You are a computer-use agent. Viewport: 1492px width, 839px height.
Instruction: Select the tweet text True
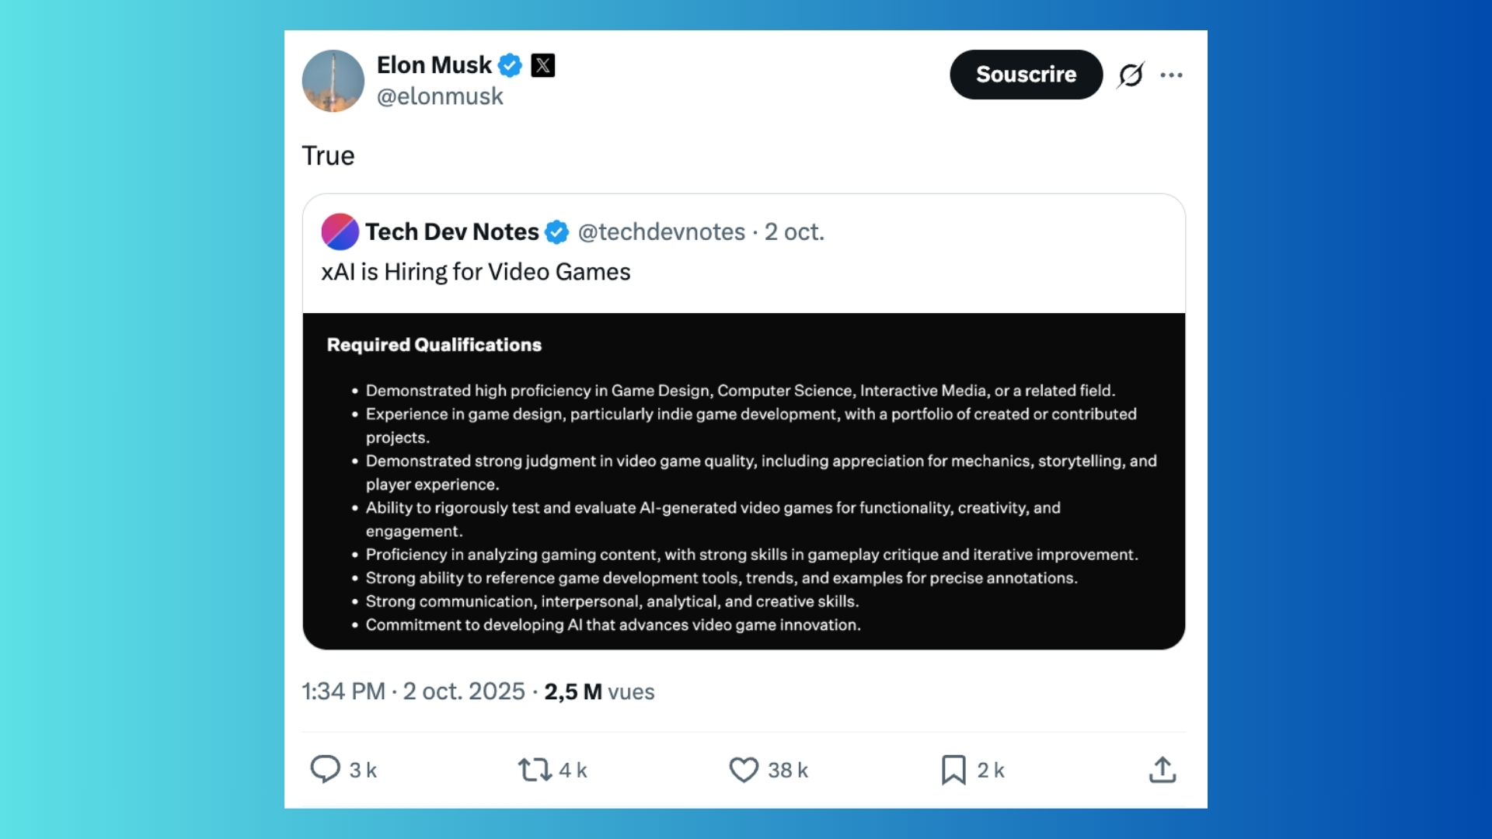(328, 155)
